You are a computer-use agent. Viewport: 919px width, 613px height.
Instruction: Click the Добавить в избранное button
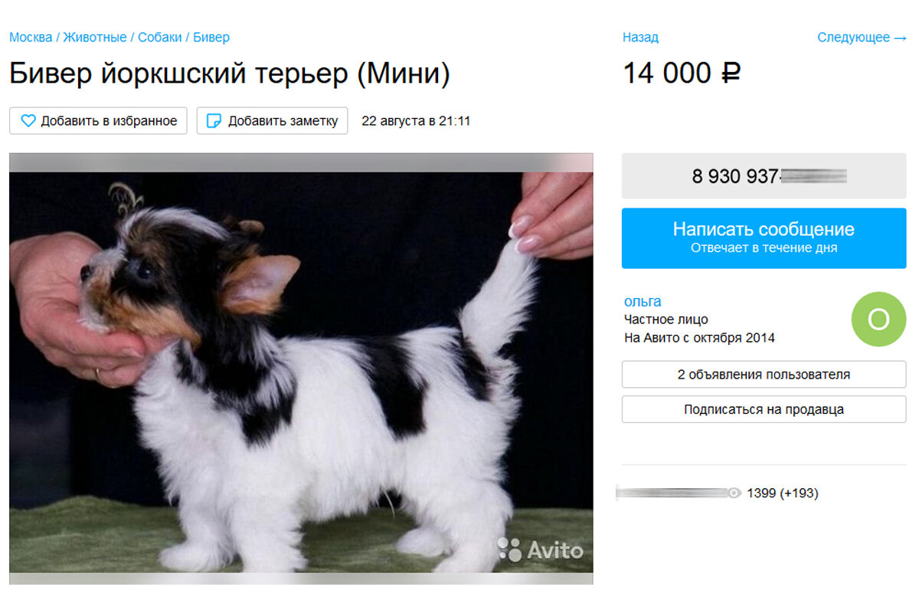click(x=98, y=121)
